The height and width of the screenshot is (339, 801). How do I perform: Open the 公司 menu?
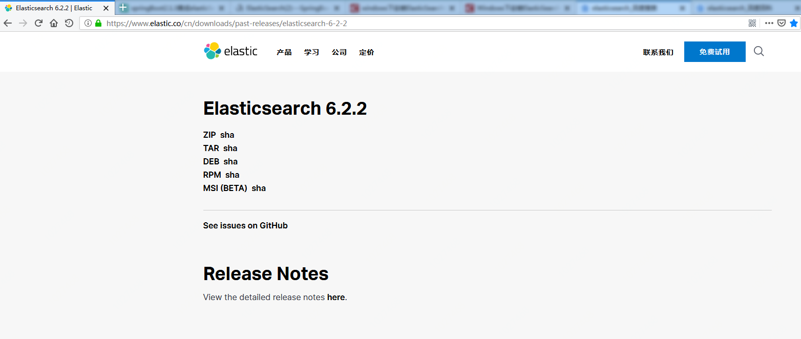[339, 52]
